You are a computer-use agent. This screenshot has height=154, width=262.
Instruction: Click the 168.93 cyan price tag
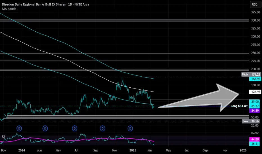[x=255, y=79]
